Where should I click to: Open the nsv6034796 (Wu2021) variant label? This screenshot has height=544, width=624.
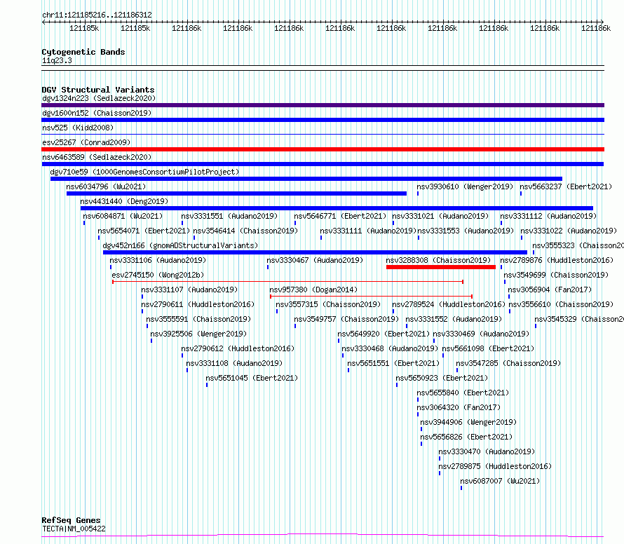(106, 186)
